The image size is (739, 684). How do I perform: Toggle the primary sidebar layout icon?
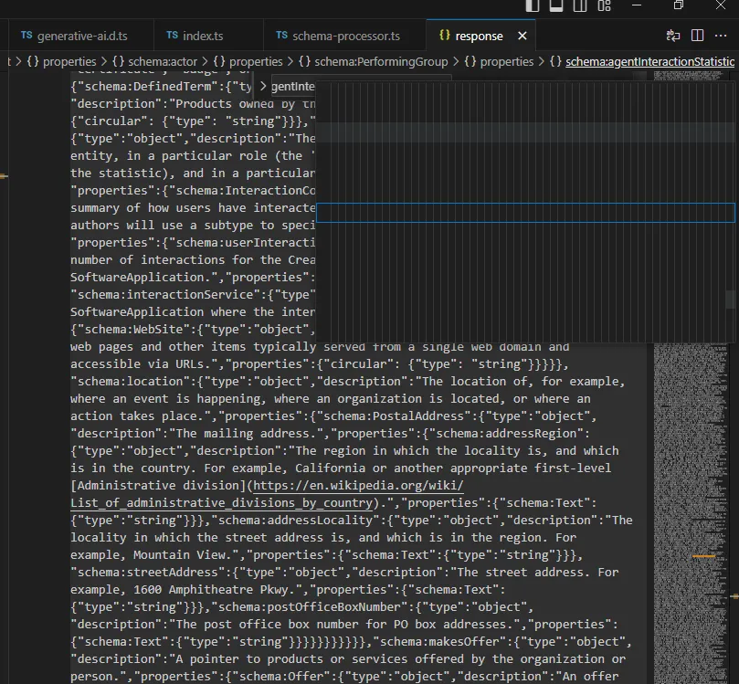pyautogui.click(x=533, y=5)
